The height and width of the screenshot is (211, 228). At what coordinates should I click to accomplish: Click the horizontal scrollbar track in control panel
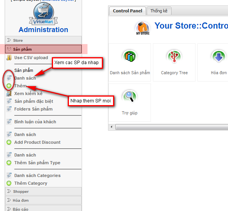point(171,127)
